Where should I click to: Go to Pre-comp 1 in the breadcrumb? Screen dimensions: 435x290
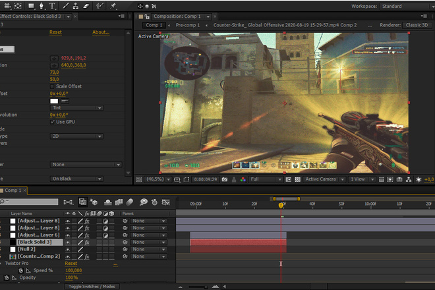click(x=188, y=25)
